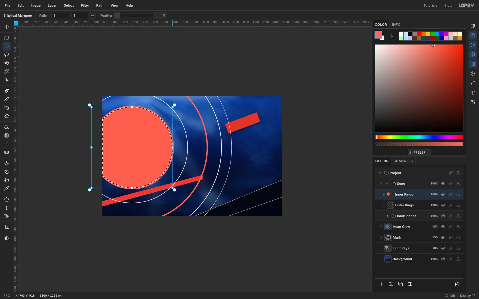Hide the Outer Rings layer
The image size is (479, 299).
tap(443, 205)
